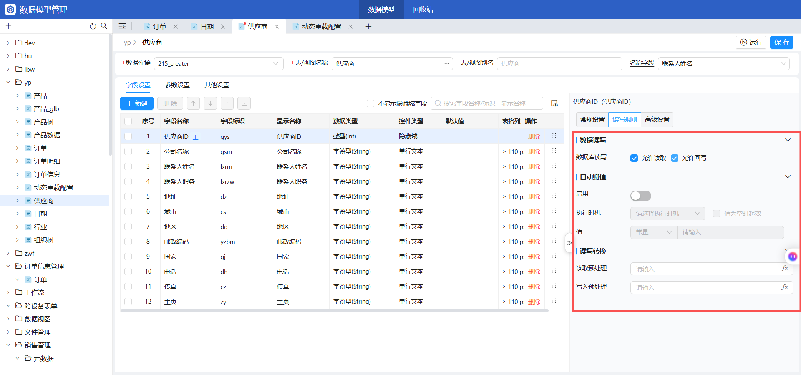Open row menu for 公司名称 field
801x375 pixels.
(554, 151)
